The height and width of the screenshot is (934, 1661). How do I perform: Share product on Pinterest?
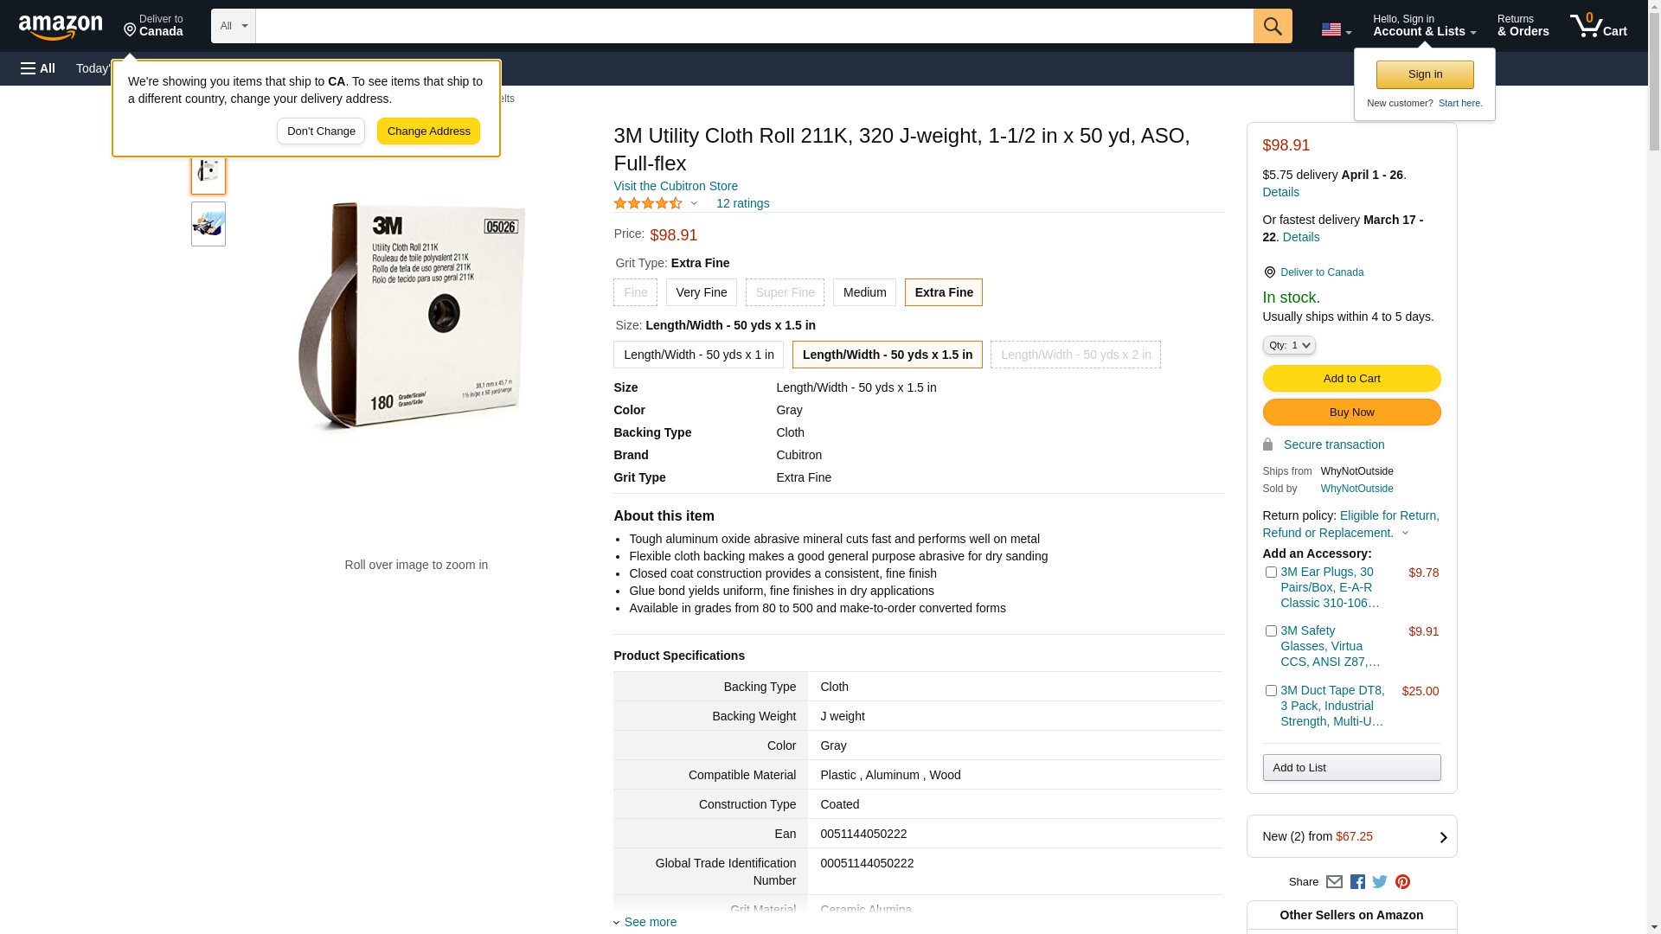click(x=1402, y=882)
